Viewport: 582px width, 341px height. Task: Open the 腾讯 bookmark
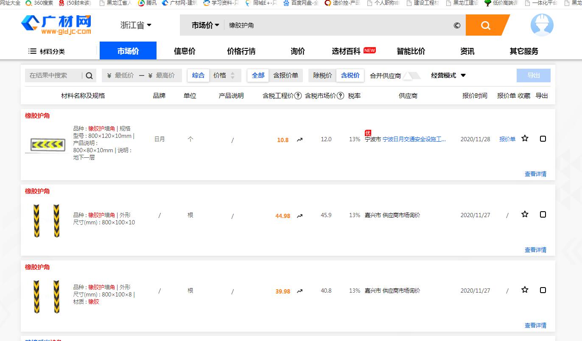[147, 3]
